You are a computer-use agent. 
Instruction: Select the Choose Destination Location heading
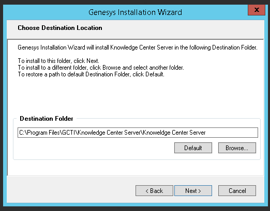click(60, 28)
